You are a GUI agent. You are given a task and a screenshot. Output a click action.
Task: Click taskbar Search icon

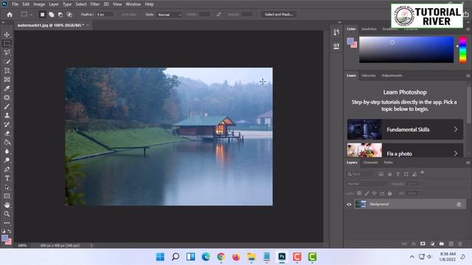(x=176, y=257)
